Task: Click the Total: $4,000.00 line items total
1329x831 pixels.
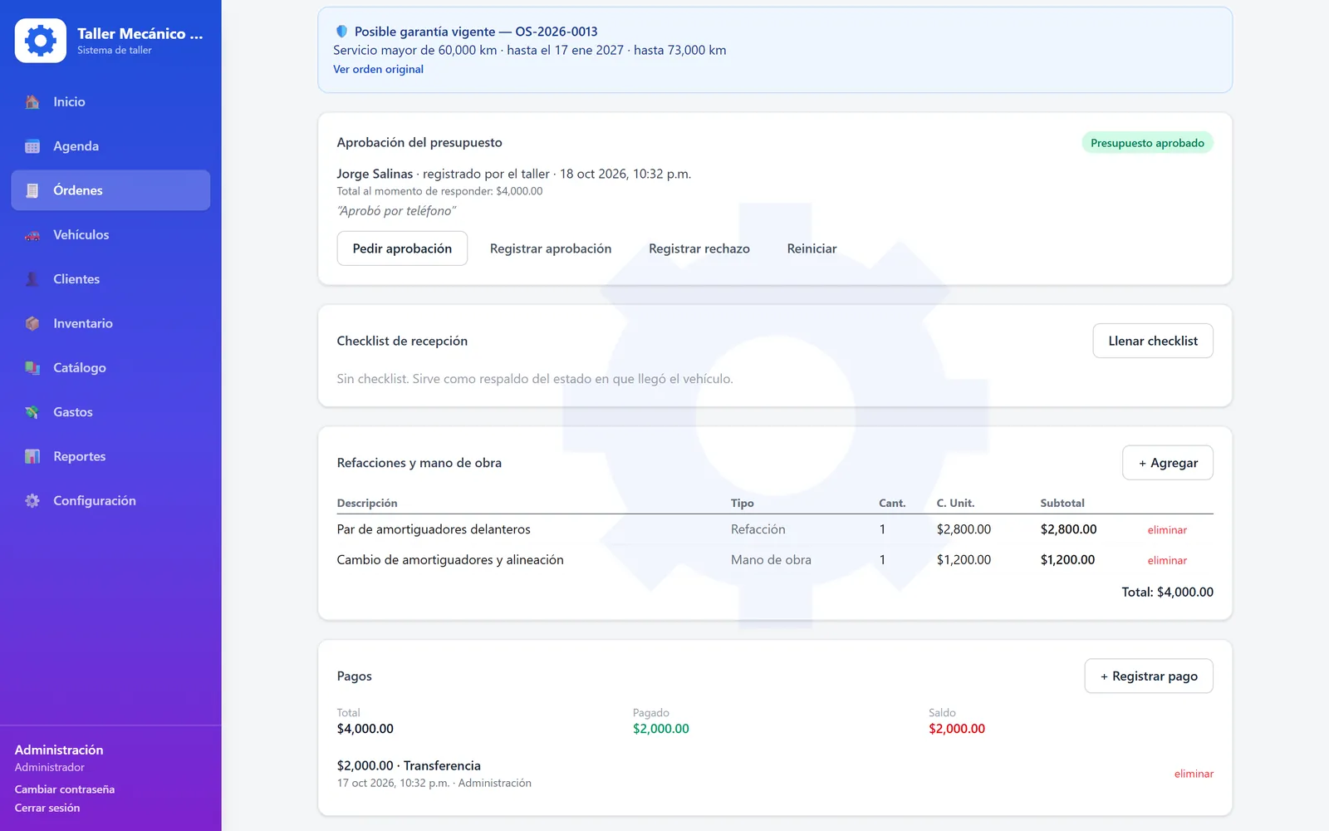Action: coord(1167,593)
